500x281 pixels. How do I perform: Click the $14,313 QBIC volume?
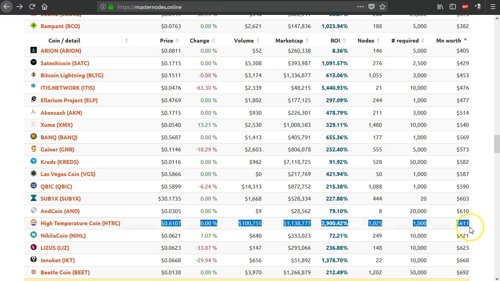click(252, 187)
